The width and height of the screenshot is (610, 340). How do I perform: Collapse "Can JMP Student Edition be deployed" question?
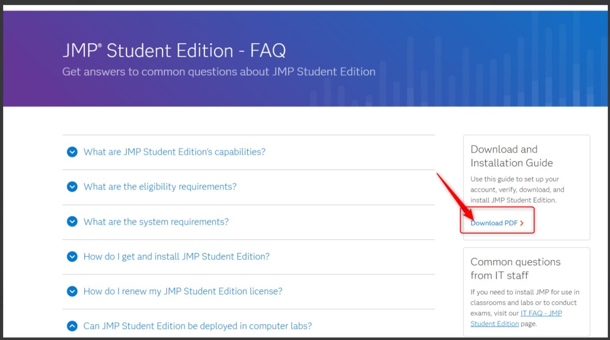coord(197,326)
